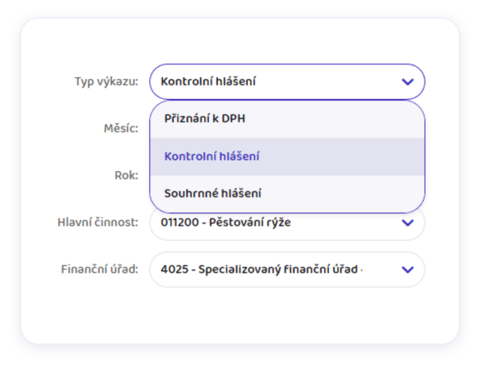Choose Kontrolní hlášení from the open list
Screen dimensions: 480x368
pyautogui.click(x=212, y=157)
